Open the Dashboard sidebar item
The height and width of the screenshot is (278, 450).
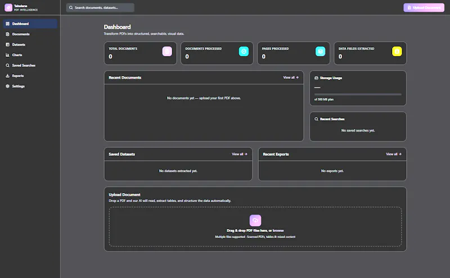(30, 24)
